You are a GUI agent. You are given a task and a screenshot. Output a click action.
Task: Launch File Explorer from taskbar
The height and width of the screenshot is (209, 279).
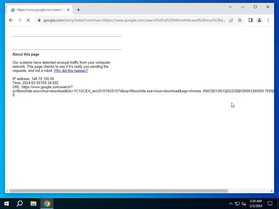pyautogui.click(x=33, y=204)
